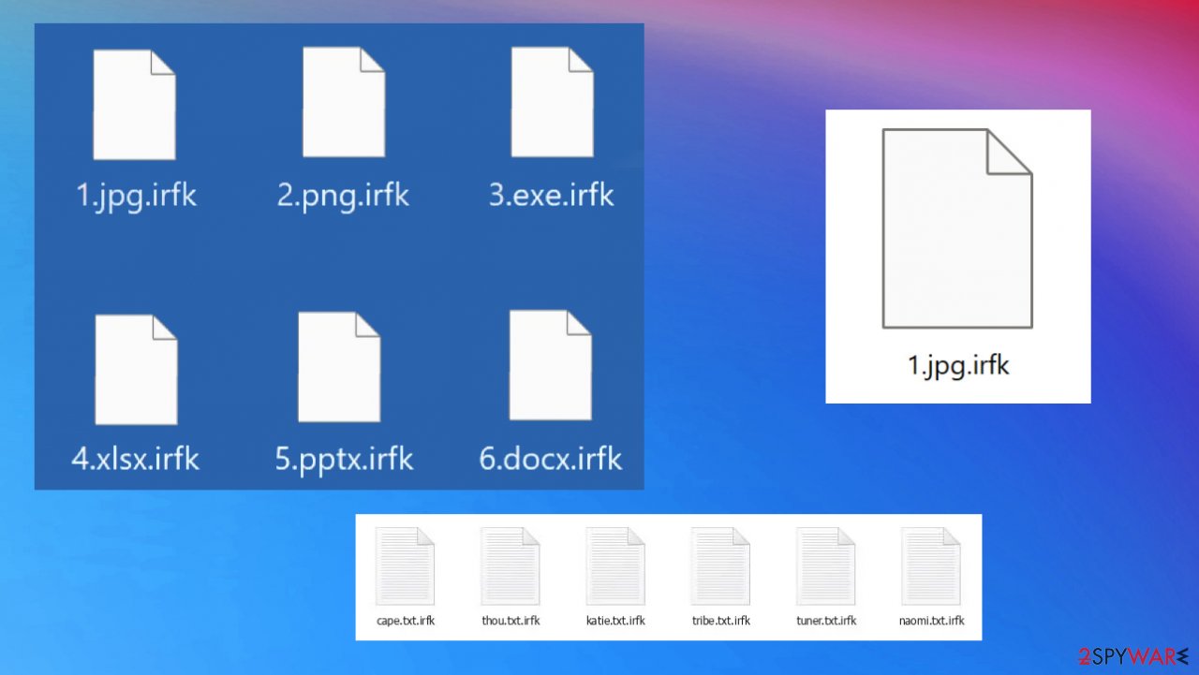
Task: Click the 4.xlsx.irfk file name label
Action: point(136,460)
